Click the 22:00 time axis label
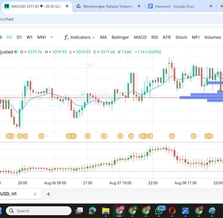The image size is (223, 218). click(153, 183)
